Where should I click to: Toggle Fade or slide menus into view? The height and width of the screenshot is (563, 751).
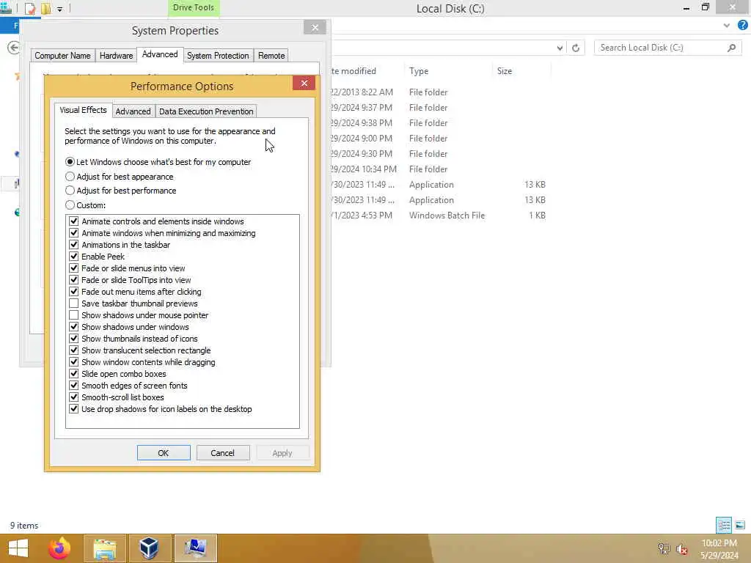point(74,268)
